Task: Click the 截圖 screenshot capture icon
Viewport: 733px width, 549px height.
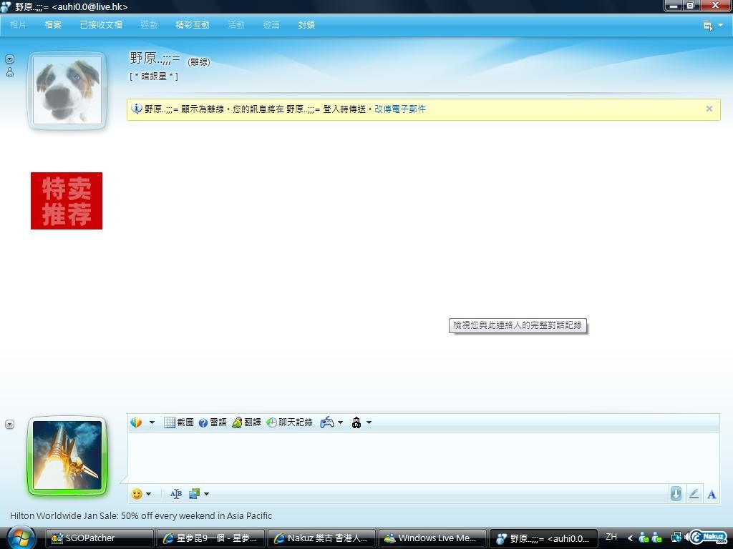Action: (170, 422)
